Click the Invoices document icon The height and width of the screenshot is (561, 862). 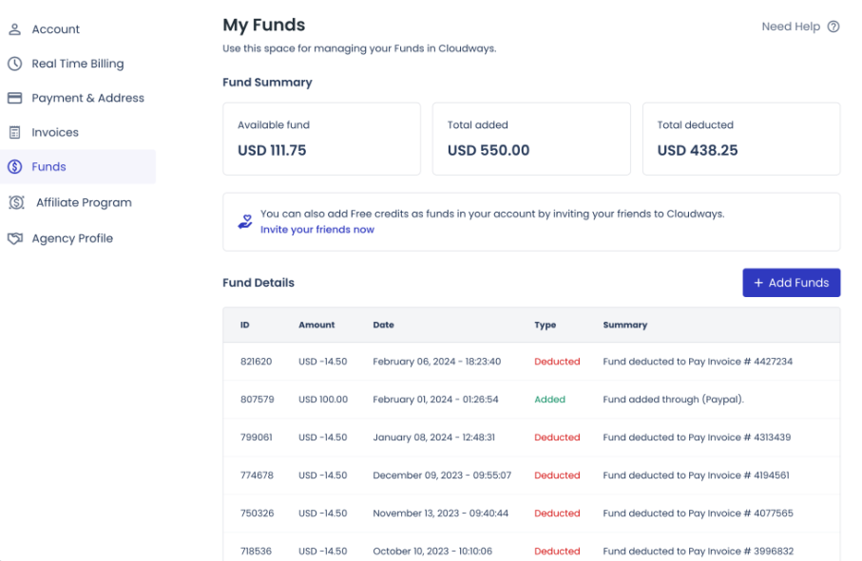pyautogui.click(x=14, y=133)
